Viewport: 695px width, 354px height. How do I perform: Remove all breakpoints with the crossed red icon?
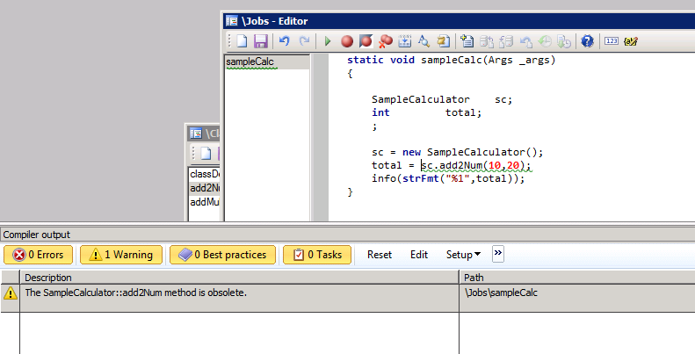pos(385,41)
